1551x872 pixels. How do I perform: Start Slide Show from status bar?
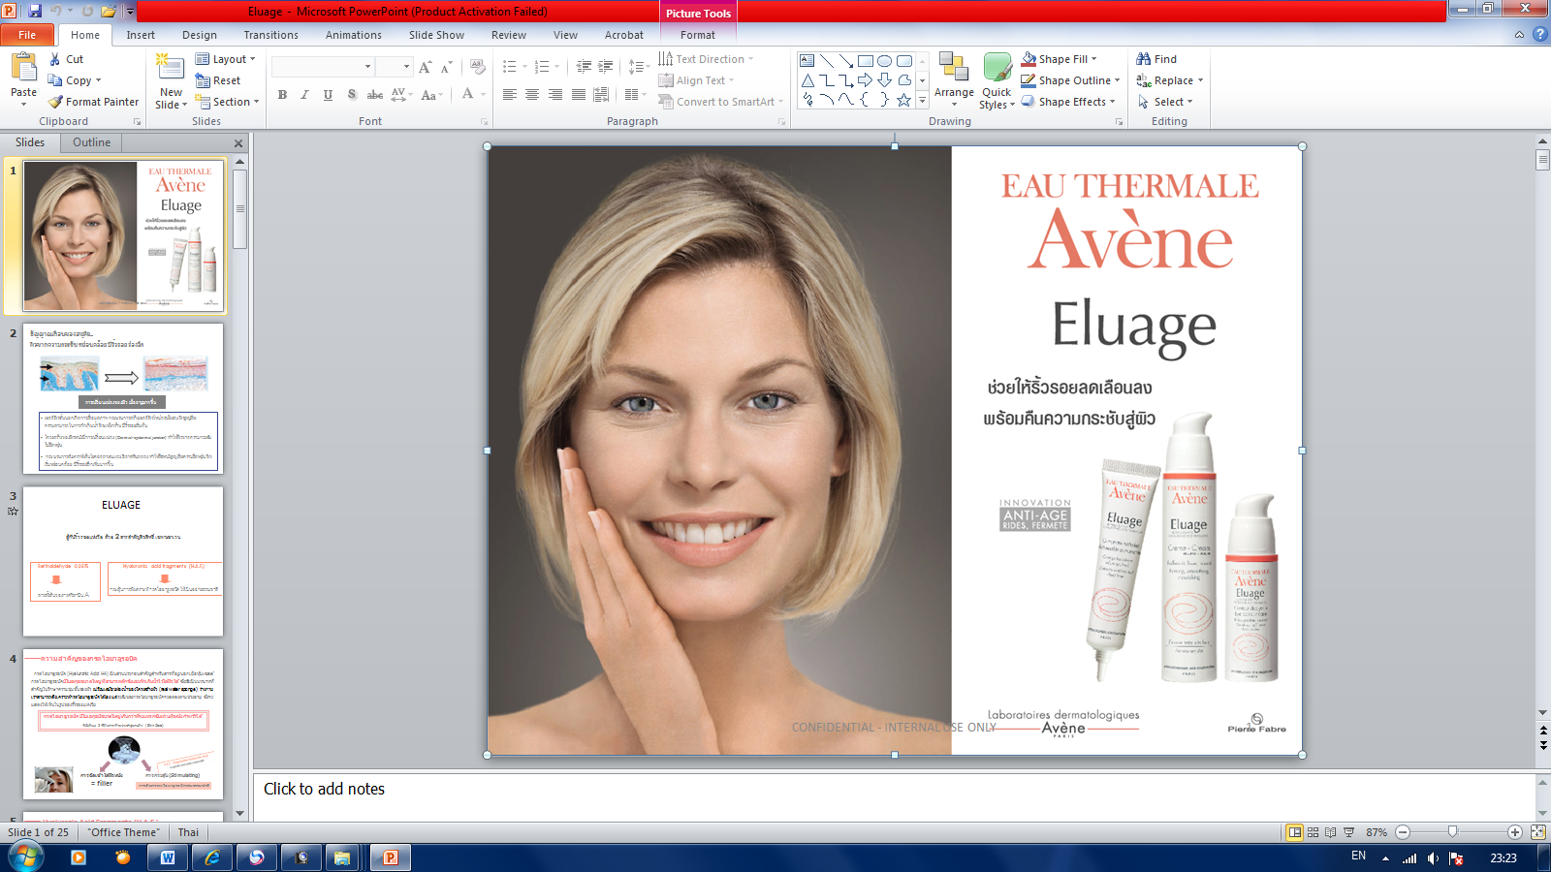[x=1348, y=832]
